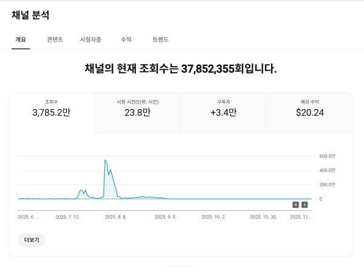Select the 조회수 metric card
This screenshot has width=364, height=280.
pos(52,107)
